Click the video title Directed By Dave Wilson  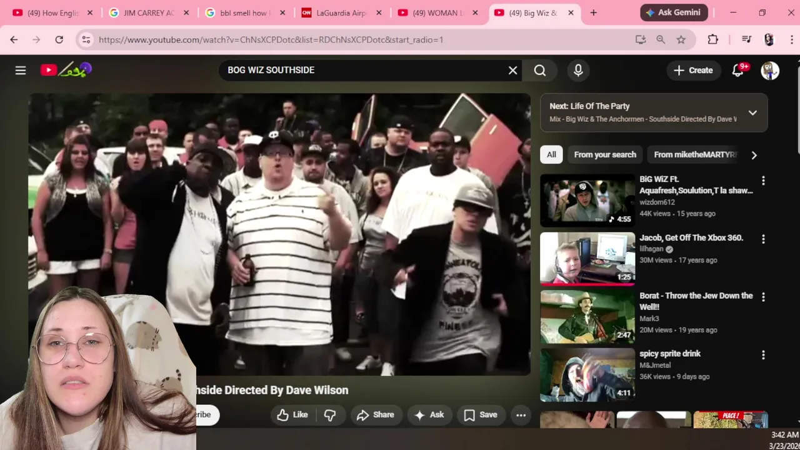point(272,390)
